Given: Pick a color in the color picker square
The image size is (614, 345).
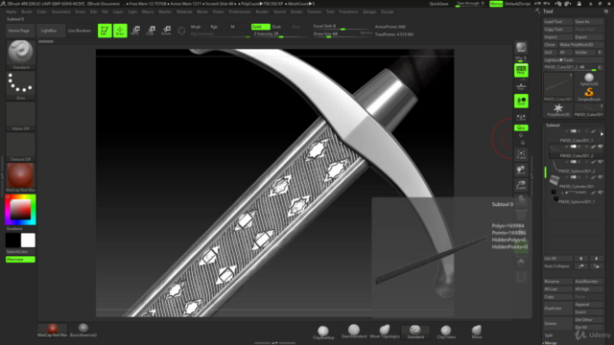Looking at the screenshot, I should pos(20,210).
